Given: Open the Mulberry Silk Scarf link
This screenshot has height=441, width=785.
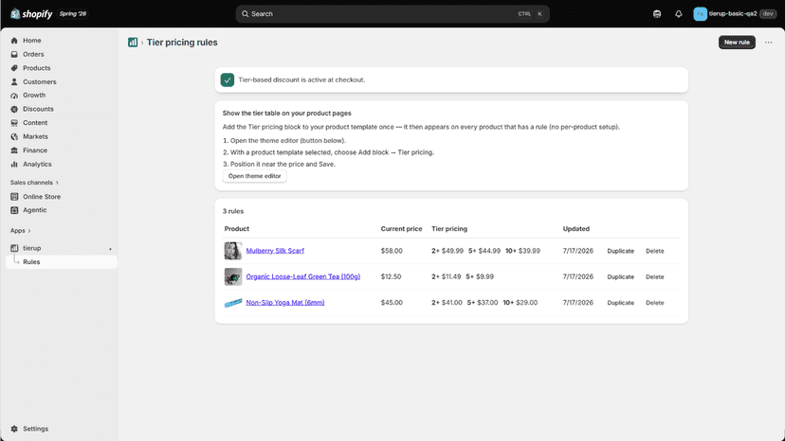Looking at the screenshot, I should tap(275, 251).
